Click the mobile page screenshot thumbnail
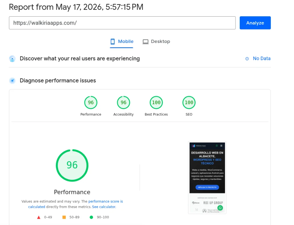This screenshot has width=294, height=225. 207,177
